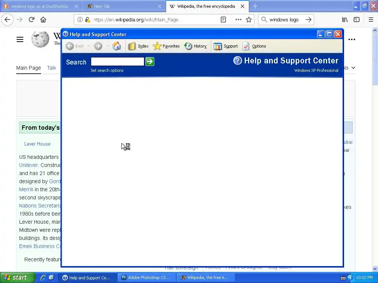
Task: Select the Wikipedia Main Page tab
Action: pos(28,68)
